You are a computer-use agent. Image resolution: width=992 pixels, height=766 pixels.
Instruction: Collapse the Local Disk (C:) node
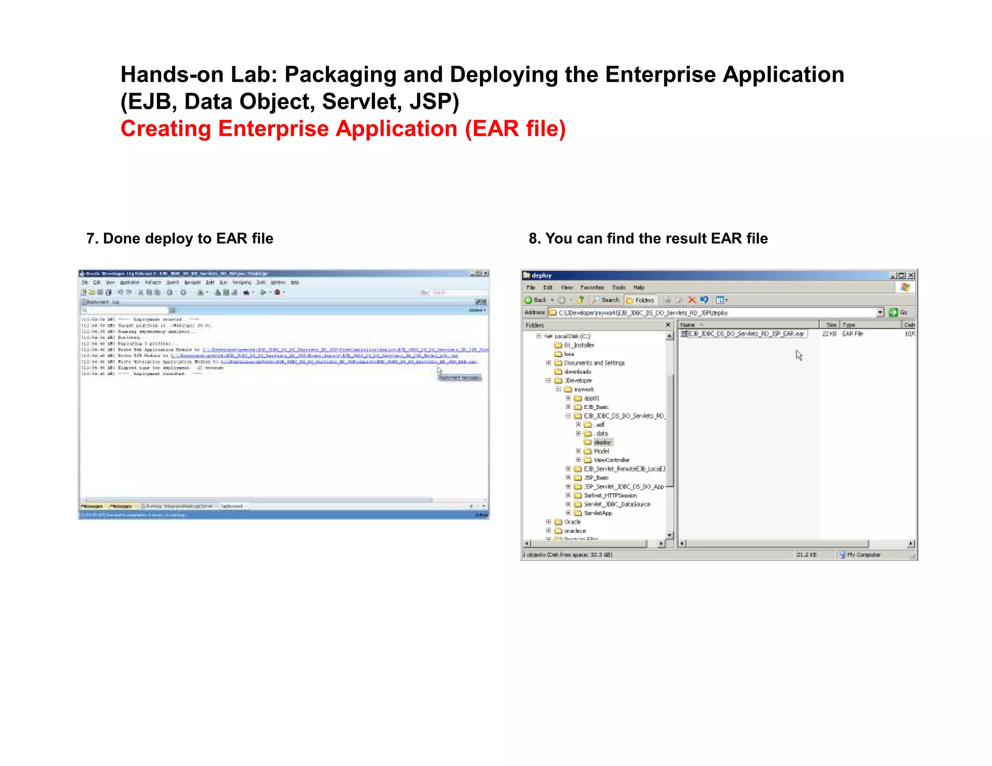[539, 336]
